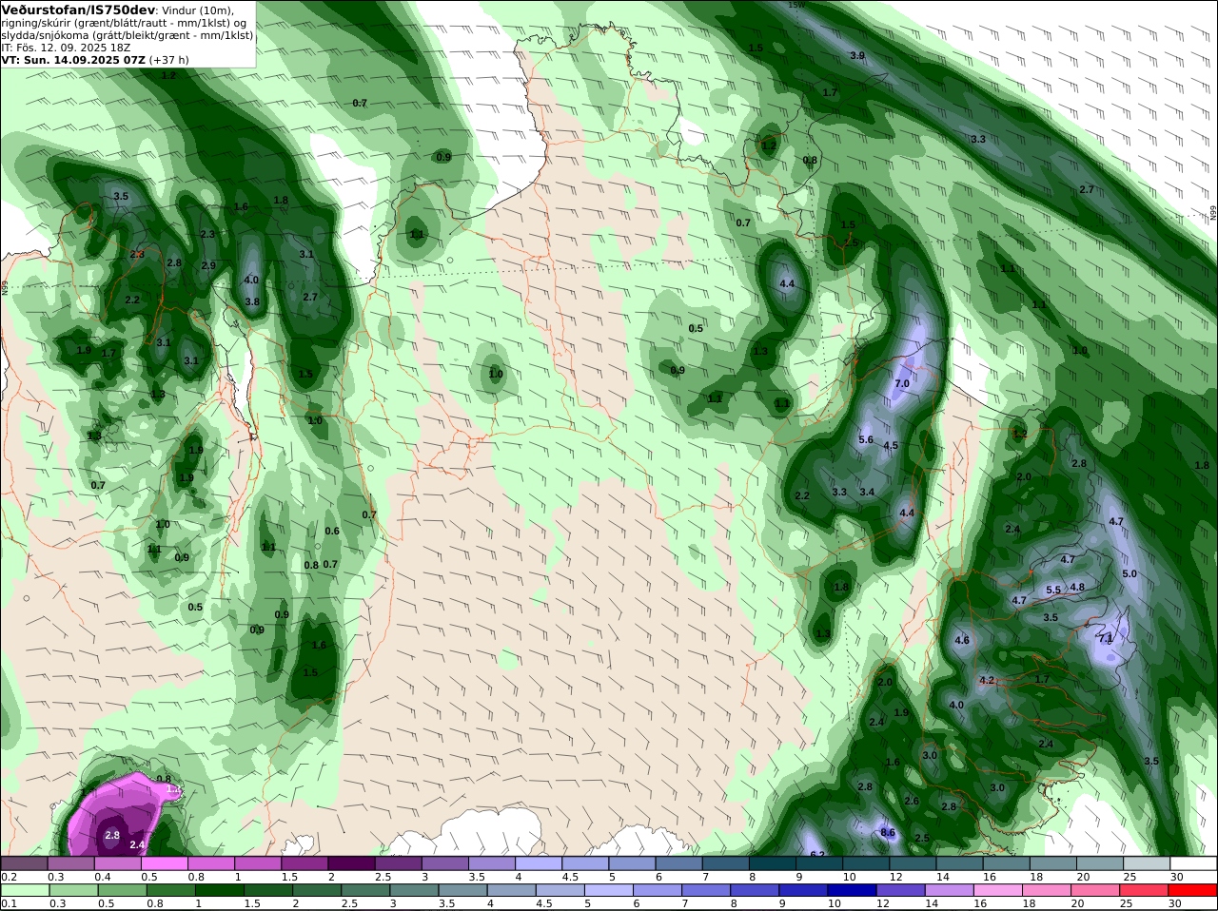Click the '8.6' precipitation value near the bottom
Image resolution: width=1218 pixels, height=911 pixels.
coord(888,832)
